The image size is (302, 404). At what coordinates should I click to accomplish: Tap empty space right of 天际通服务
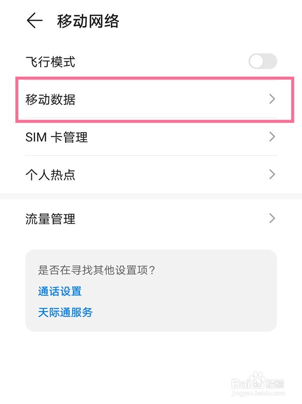pos(191,312)
